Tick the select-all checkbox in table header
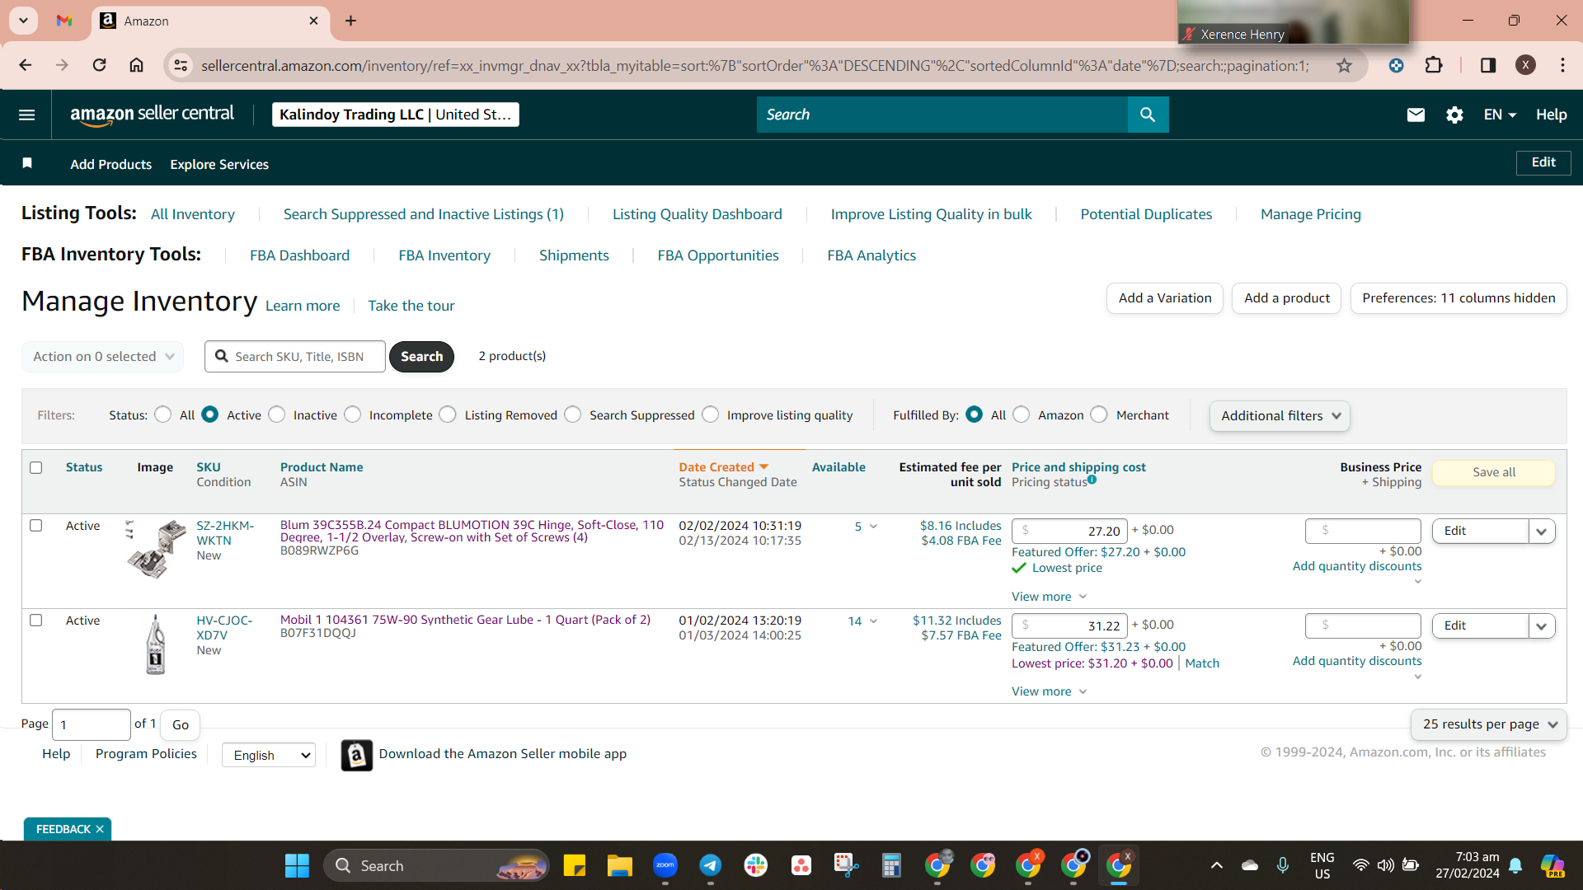The width and height of the screenshot is (1583, 890). tap(36, 467)
